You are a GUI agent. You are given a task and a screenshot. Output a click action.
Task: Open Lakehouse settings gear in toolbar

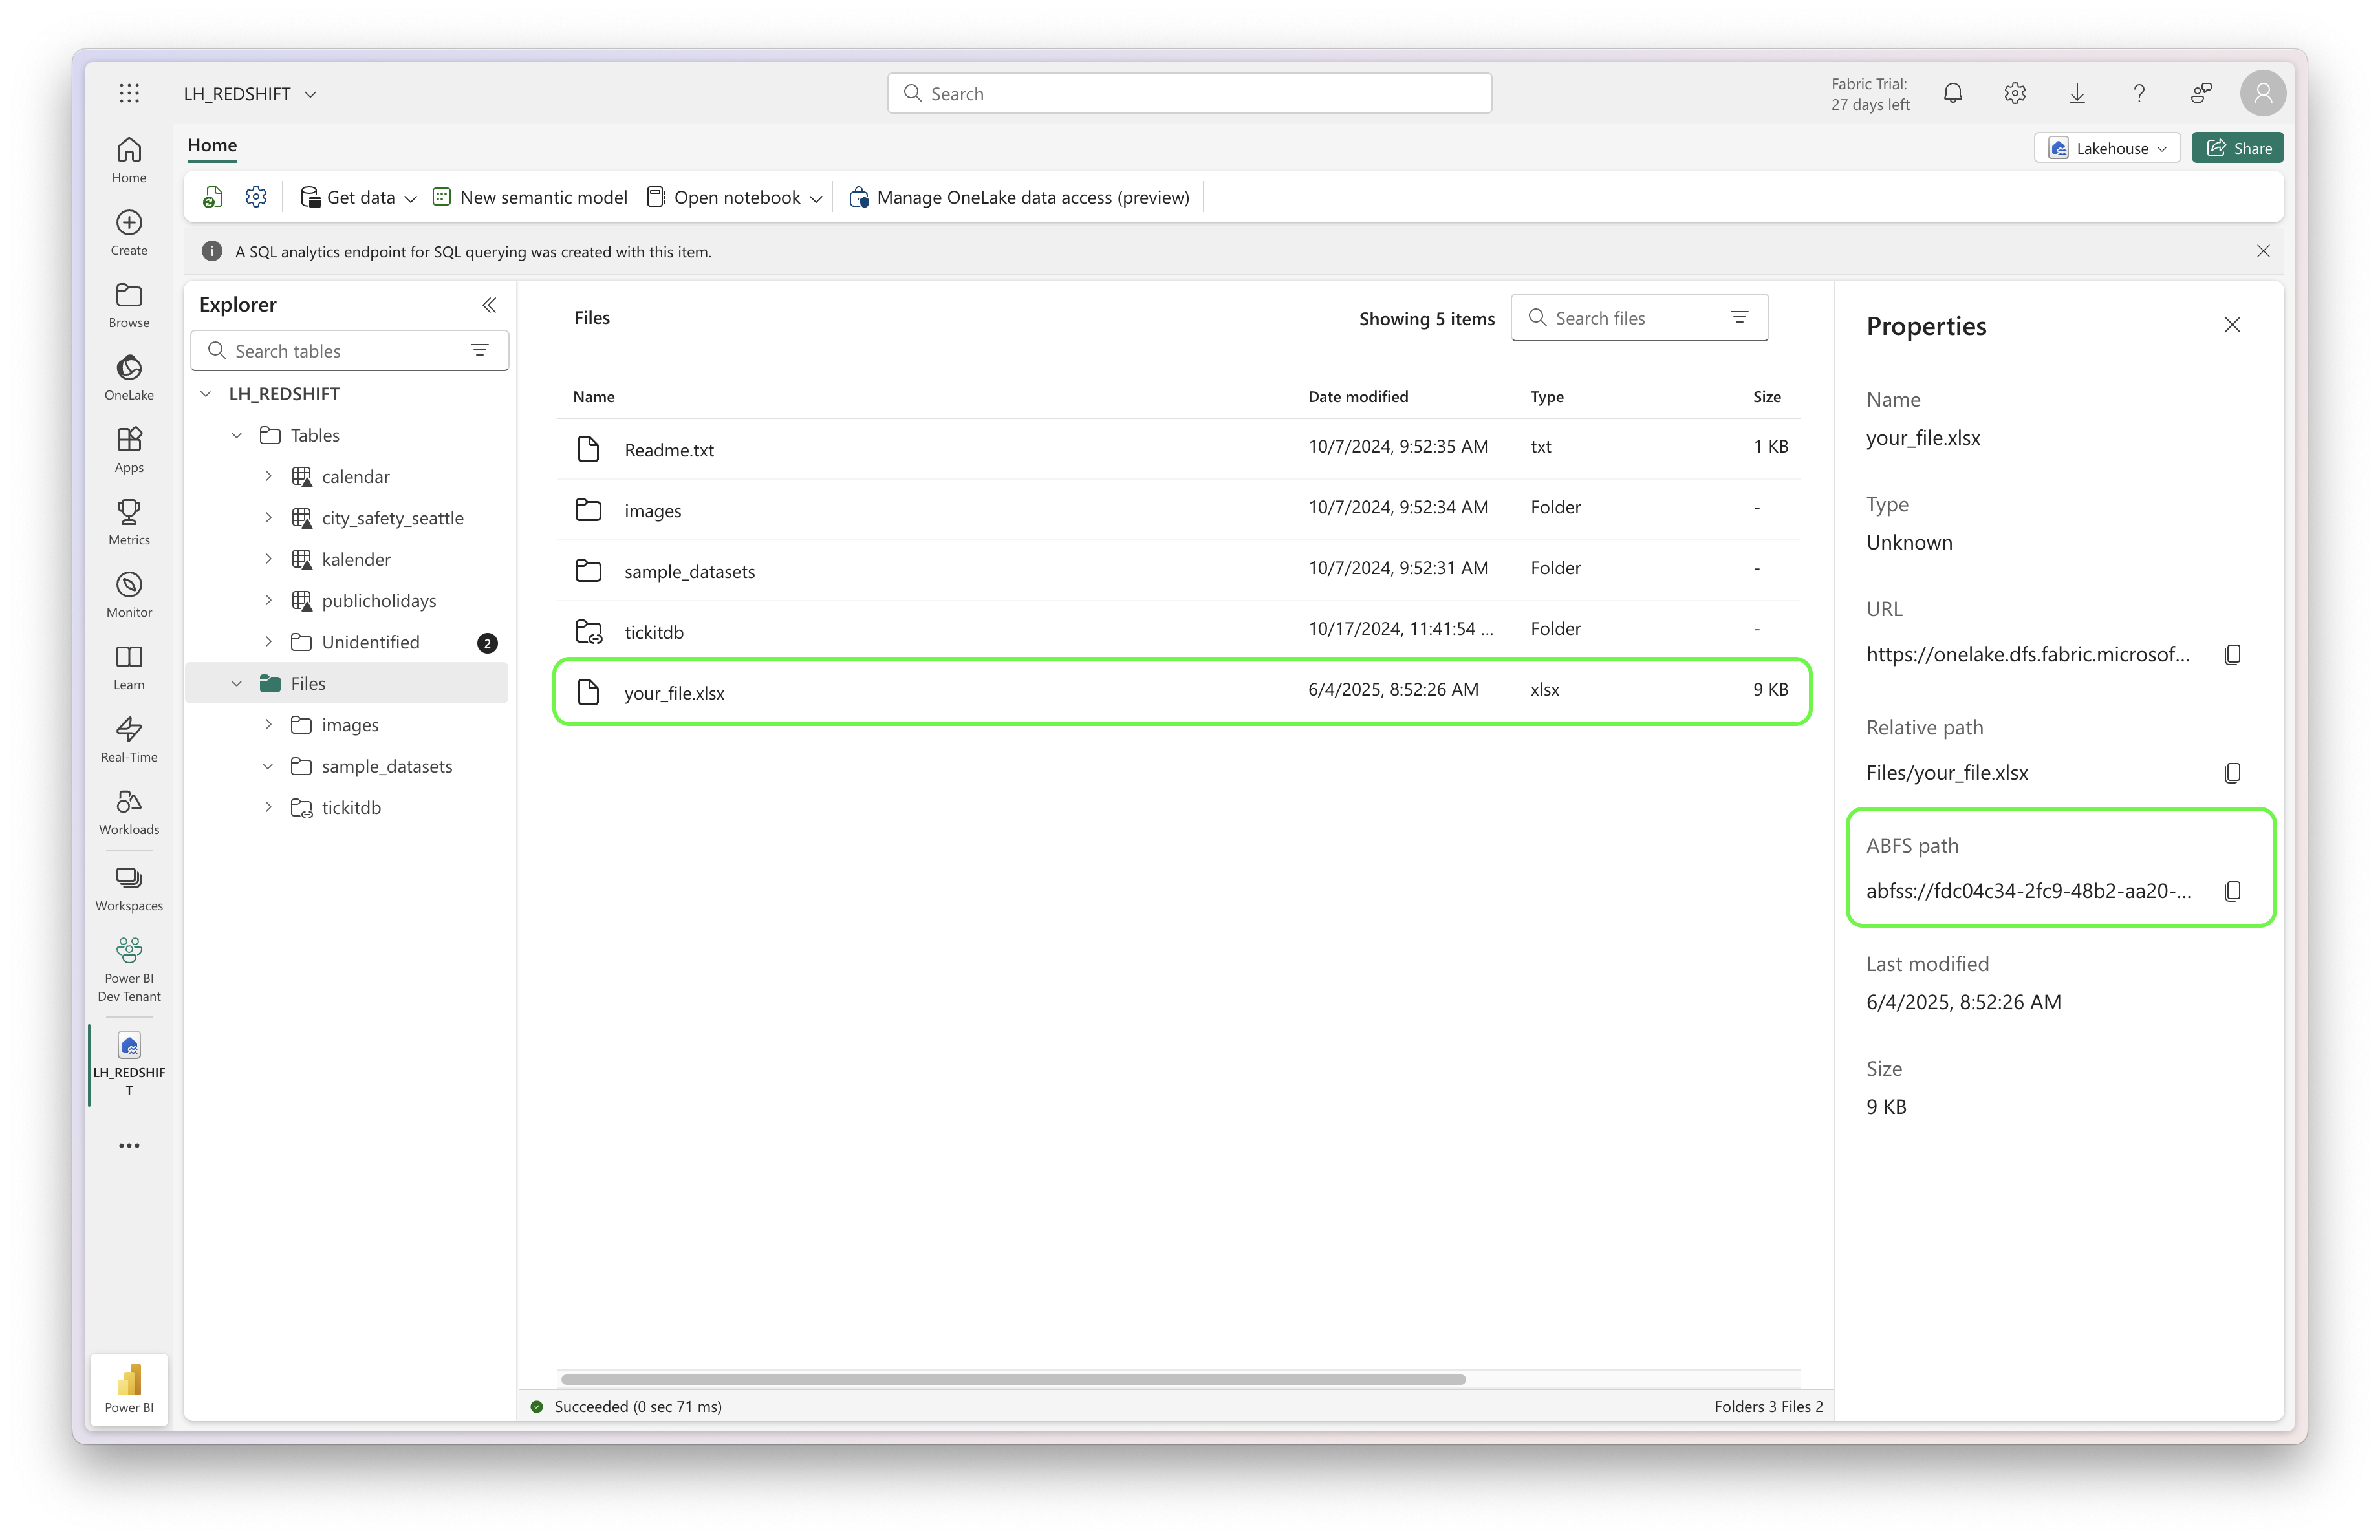point(256,197)
